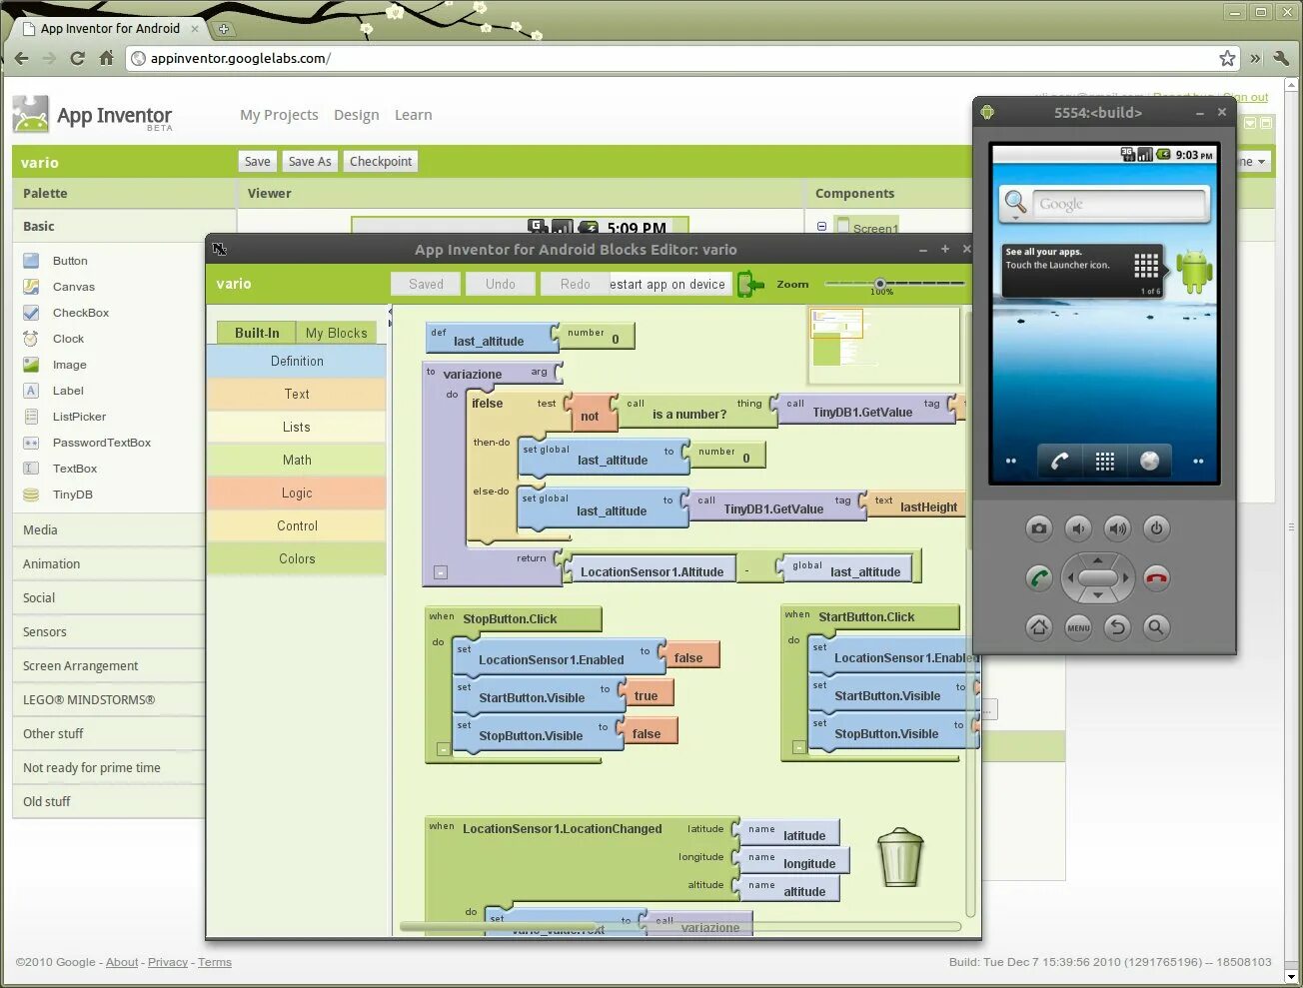Viewport: 1303px width, 988px height.
Task: Open a new Chrome tab
Action: pos(224,29)
